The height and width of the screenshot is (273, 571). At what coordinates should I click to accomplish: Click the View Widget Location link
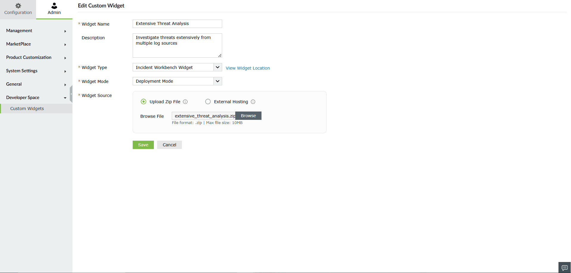[x=247, y=68]
